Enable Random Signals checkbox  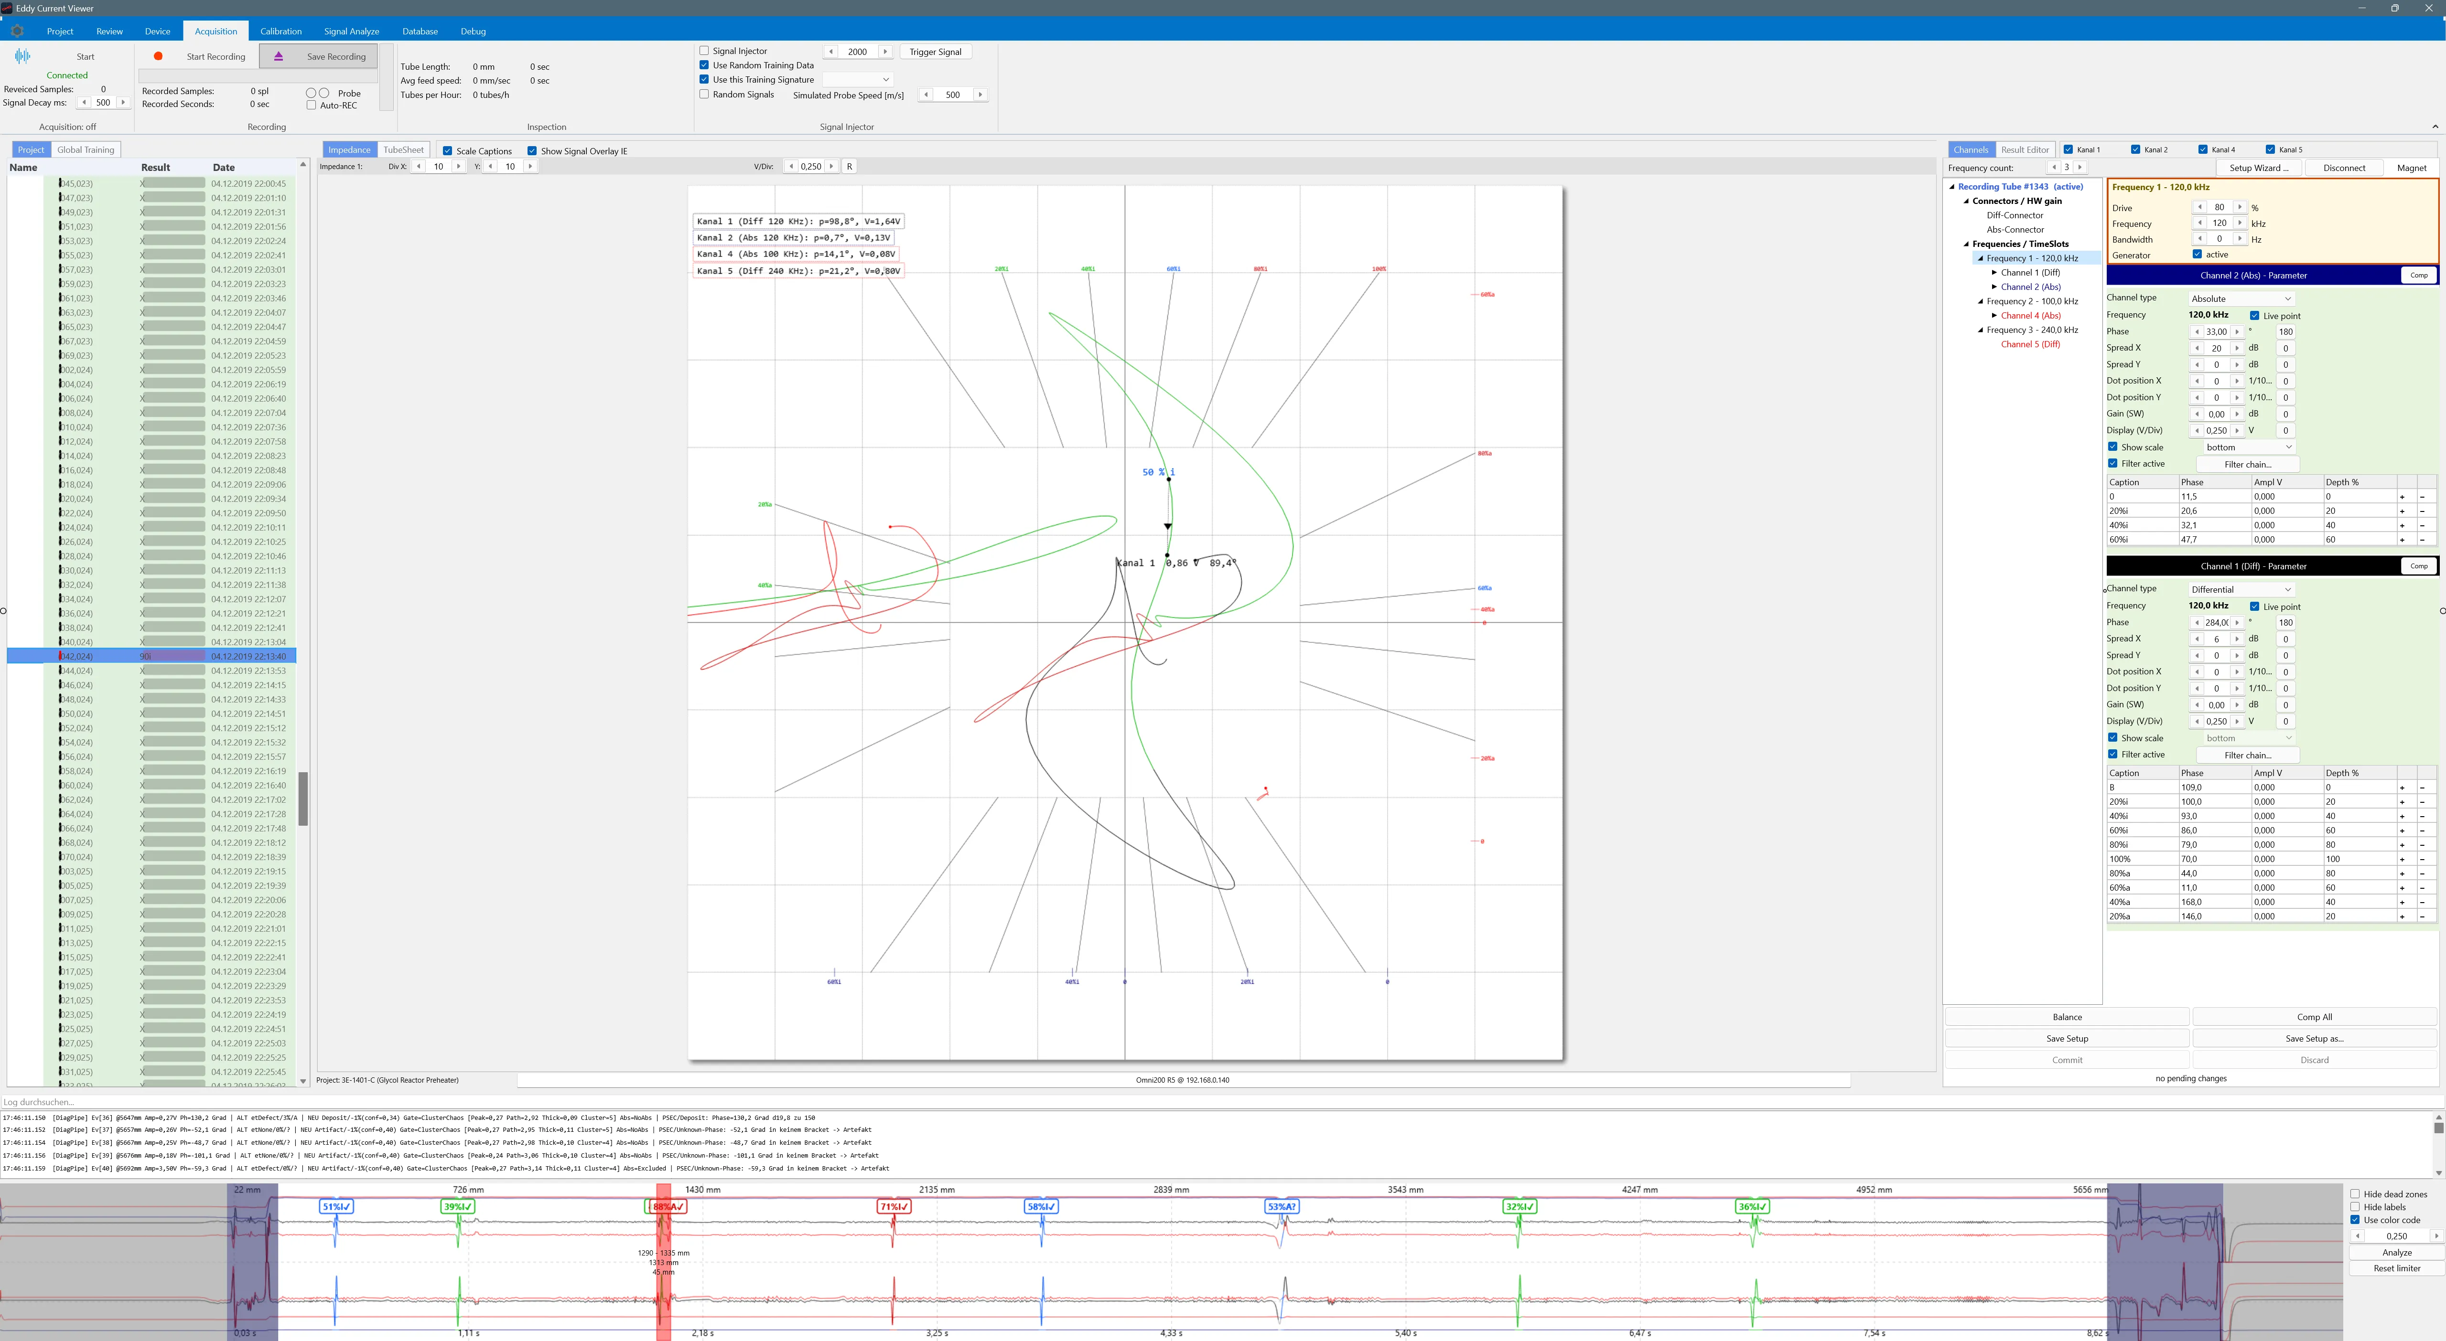coord(704,94)
